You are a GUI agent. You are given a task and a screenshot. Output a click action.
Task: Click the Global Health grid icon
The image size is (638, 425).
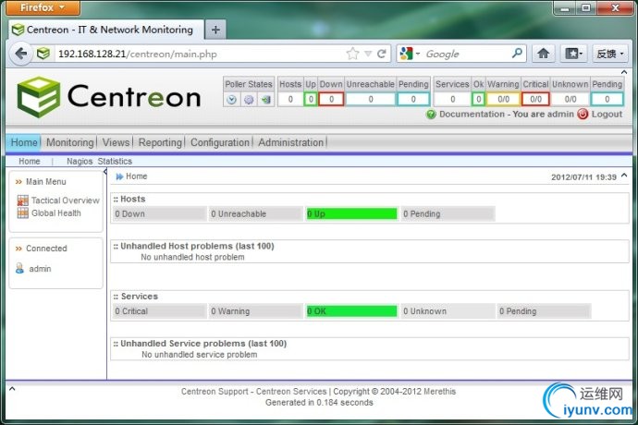[23, 213]
